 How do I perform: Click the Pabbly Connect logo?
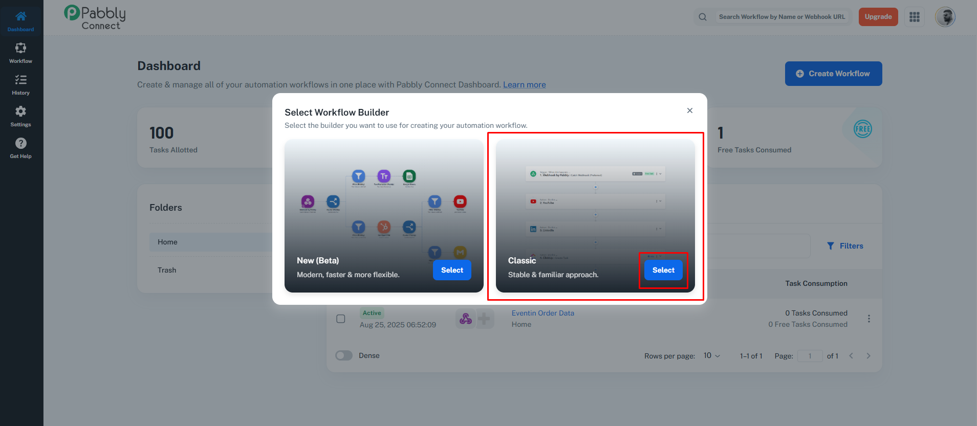(x=95, y=17)
